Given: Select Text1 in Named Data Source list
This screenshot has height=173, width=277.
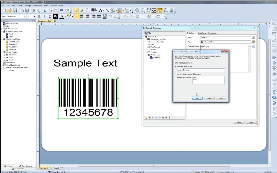Looking at the screenshot, I should coord(195,77).
